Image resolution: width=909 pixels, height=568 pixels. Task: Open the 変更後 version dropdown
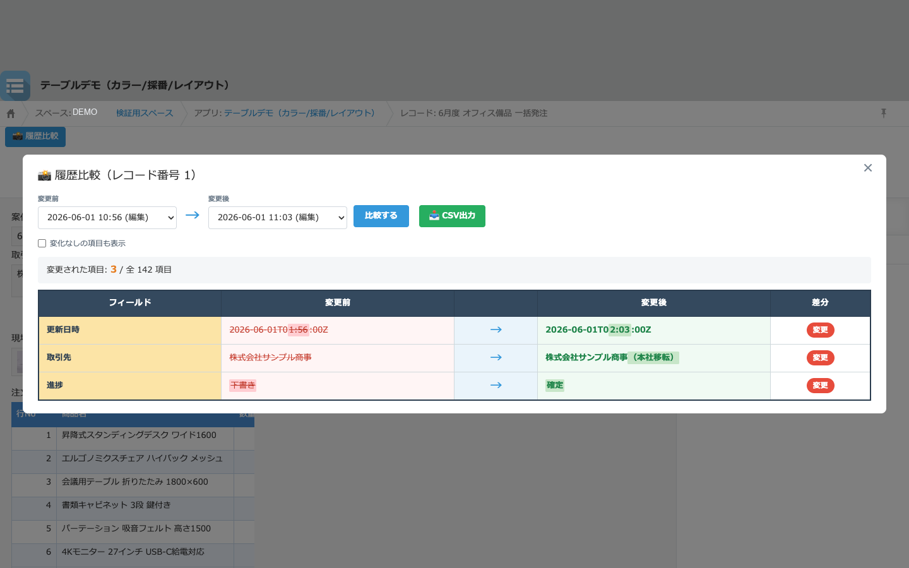(x=278, y=218)
